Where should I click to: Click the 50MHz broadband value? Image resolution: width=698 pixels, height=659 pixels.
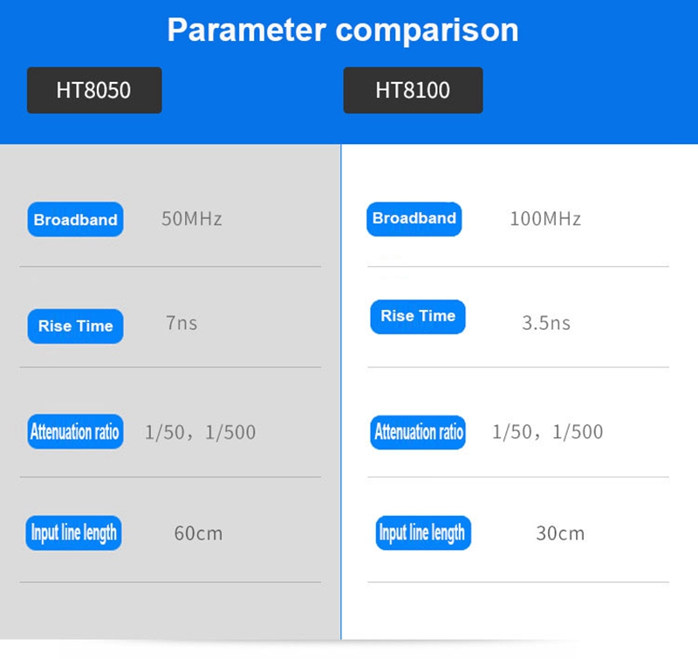click(x=192, y=219)
